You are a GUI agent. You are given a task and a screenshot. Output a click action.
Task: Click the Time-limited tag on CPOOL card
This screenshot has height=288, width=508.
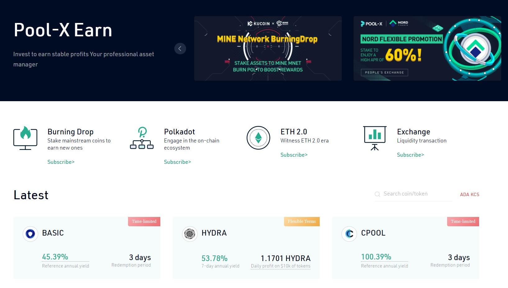(x=463, y=221)
